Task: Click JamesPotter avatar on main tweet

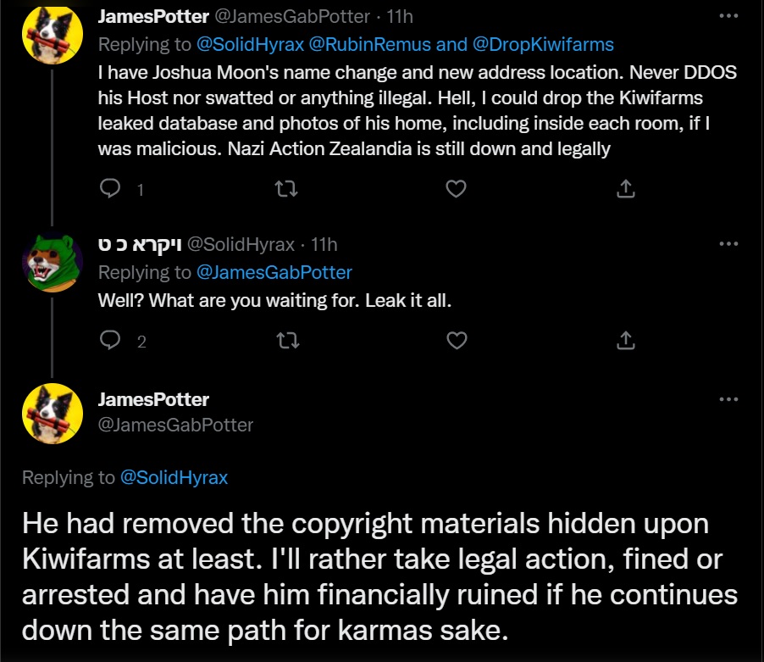Action: [52, 414]
